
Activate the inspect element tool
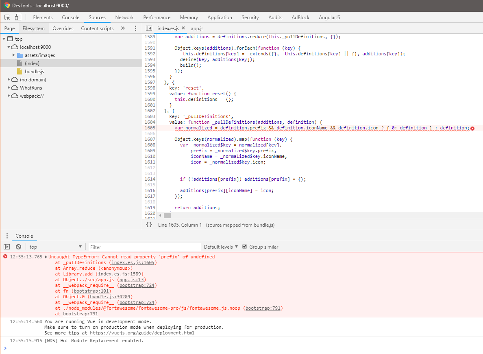6,17
